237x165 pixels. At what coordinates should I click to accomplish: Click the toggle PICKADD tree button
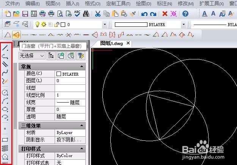[x=51, y=56]
